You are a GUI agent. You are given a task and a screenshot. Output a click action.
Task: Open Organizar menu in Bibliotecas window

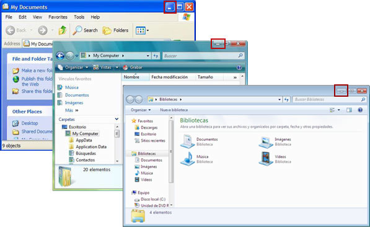pyautogui.click(x=141, y=110)
